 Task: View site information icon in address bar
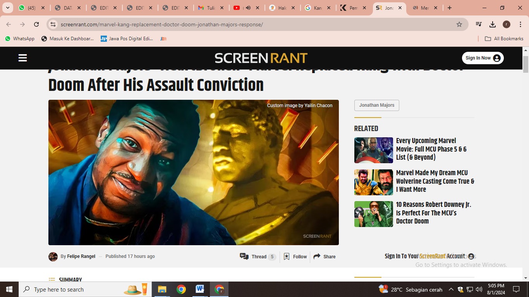[x=53, y=24]
